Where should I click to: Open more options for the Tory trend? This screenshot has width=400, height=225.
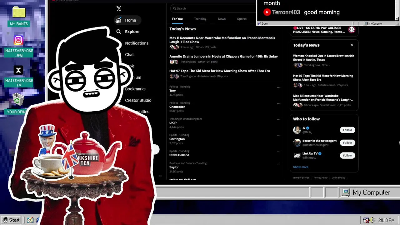279,87
